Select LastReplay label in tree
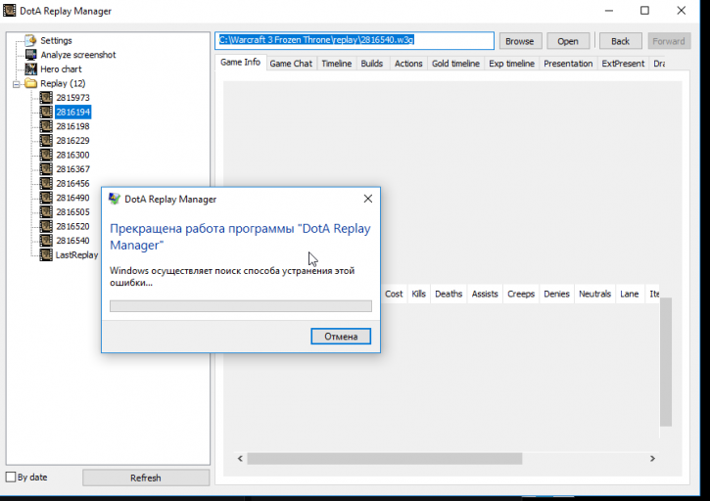 pyautogui.click(x=76, y=254)
